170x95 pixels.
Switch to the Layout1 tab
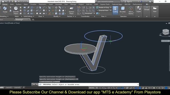pyautogui.click(x=9, y=87)
